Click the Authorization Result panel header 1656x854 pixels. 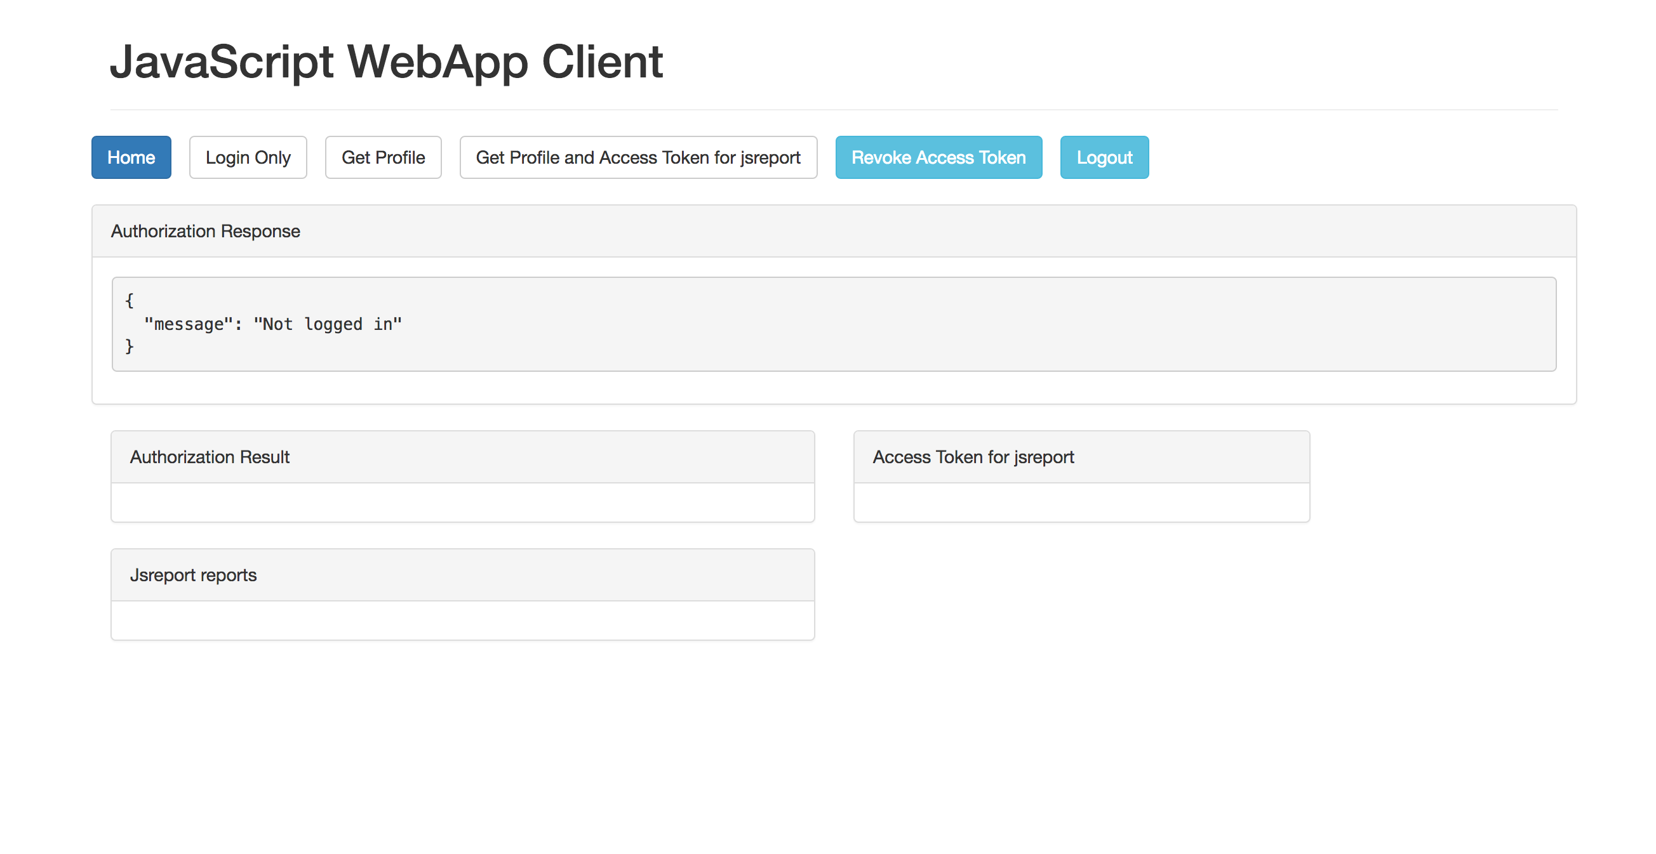tap(210, 457)
